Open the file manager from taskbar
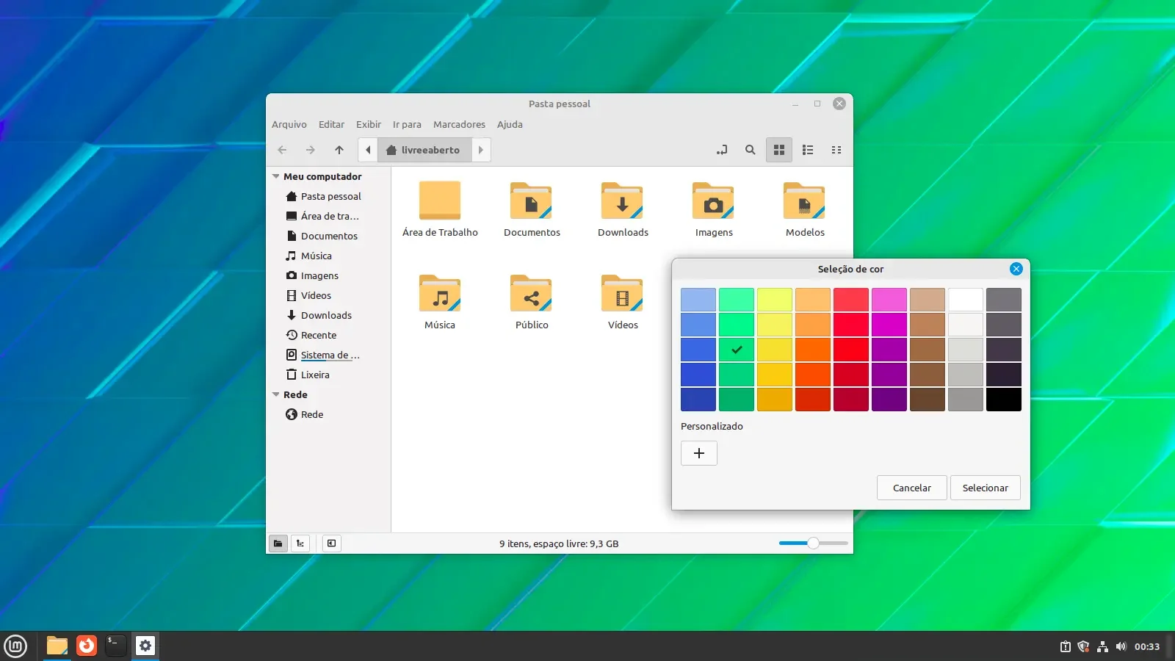Screen dimensions: 1175x661 57,646
